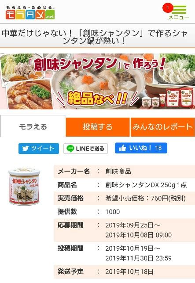Open the みんなのレポート tab
The image size is (195, 283).
163,127
